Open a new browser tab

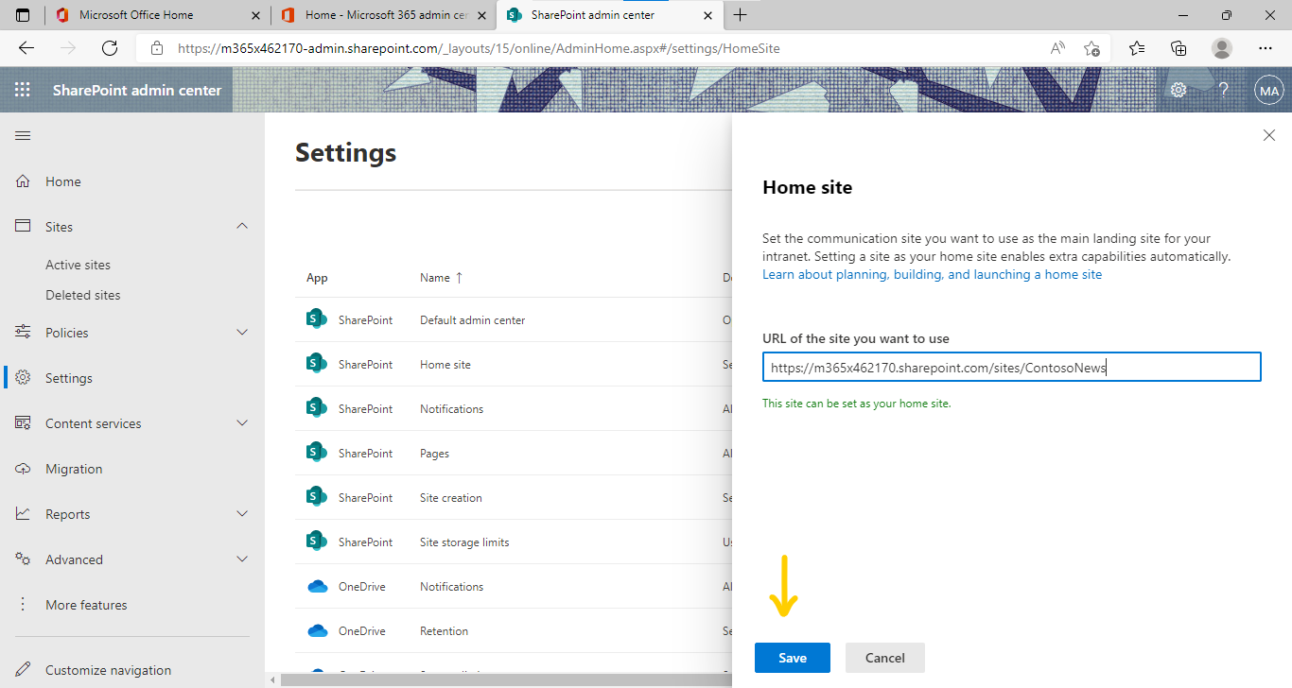[740, 15]
